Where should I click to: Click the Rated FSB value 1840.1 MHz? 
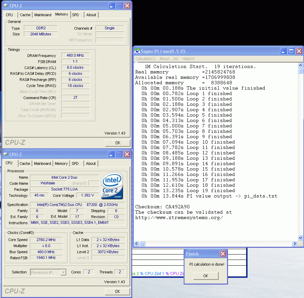[46, 258]
